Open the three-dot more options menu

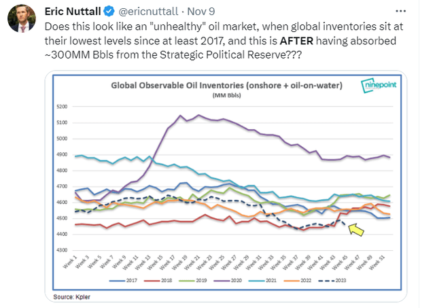(400, 11)
